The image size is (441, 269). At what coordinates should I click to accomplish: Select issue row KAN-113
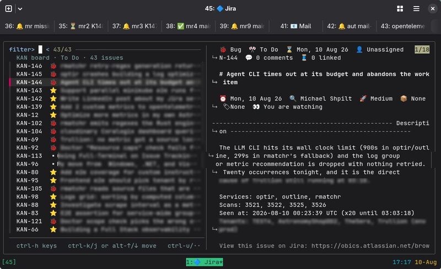[106, 156]
